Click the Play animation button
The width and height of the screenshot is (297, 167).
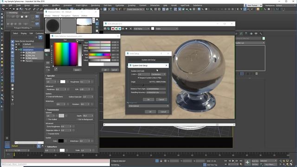(233, 161)
